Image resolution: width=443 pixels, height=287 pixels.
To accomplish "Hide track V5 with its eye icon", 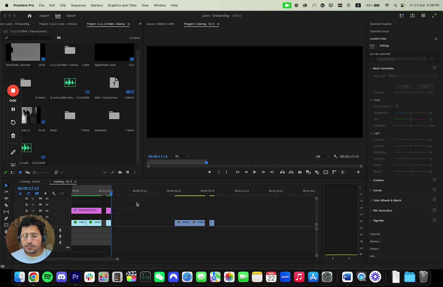I will point(47,199).
